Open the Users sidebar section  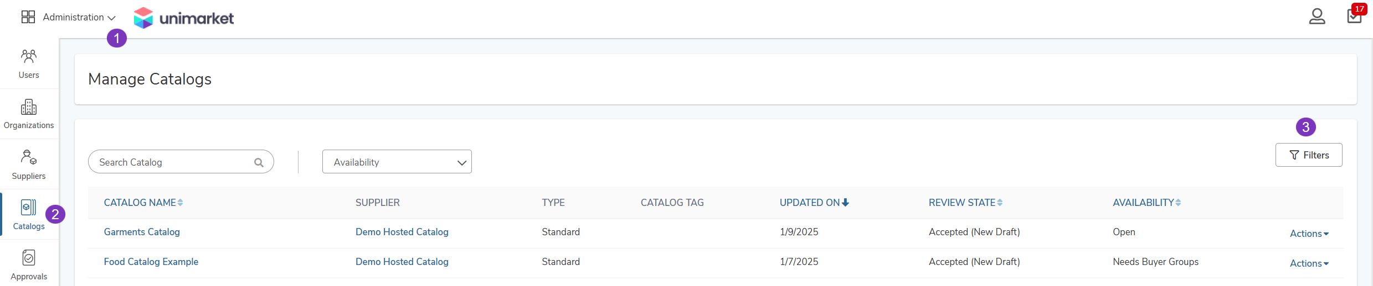(29, 63)
